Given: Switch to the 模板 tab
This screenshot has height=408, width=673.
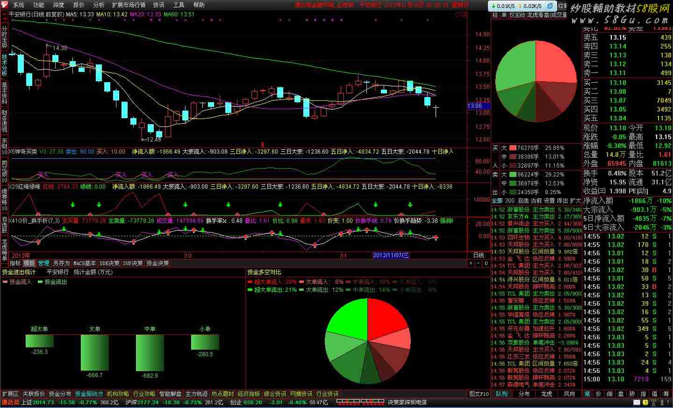Looking at the screenshot, I should click(x=29, y=263).
